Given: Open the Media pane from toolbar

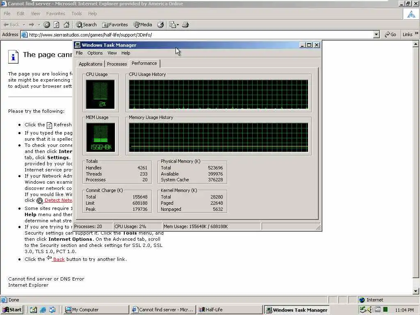Looking at the screenshot, I should point(143,25).
